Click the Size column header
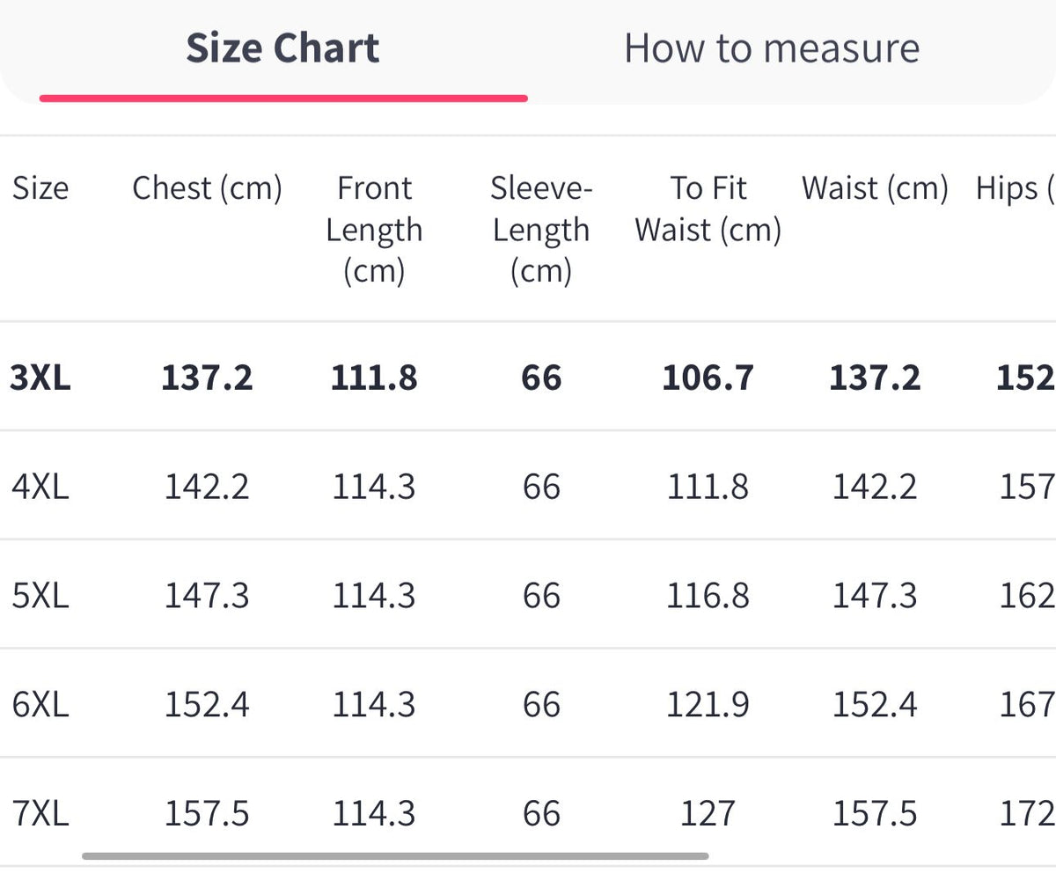Screen dimensions: 1056x873 coord(40,187)
